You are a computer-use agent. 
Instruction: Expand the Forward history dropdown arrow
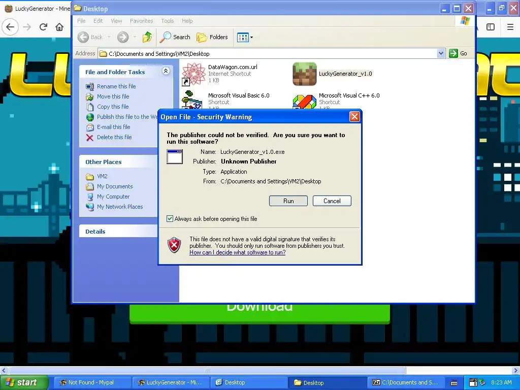point(135,37)
